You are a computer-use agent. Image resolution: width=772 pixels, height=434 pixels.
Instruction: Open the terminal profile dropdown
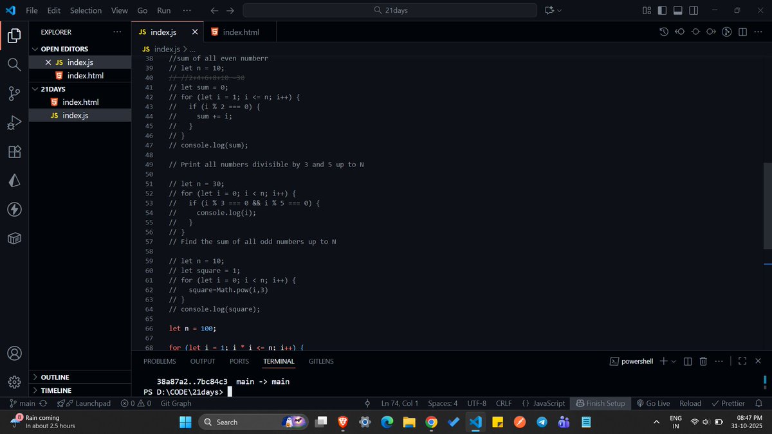[x=673, y=361]
